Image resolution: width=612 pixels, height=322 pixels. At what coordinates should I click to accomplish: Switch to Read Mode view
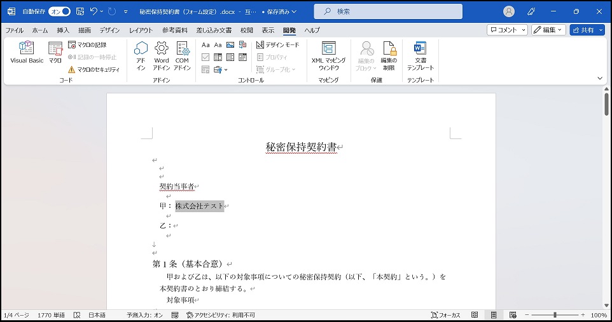(x=475, y=315)
